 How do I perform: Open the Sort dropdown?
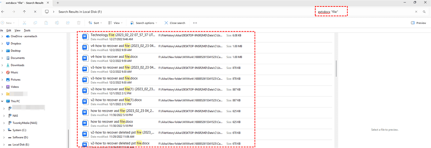click(94, 23)
